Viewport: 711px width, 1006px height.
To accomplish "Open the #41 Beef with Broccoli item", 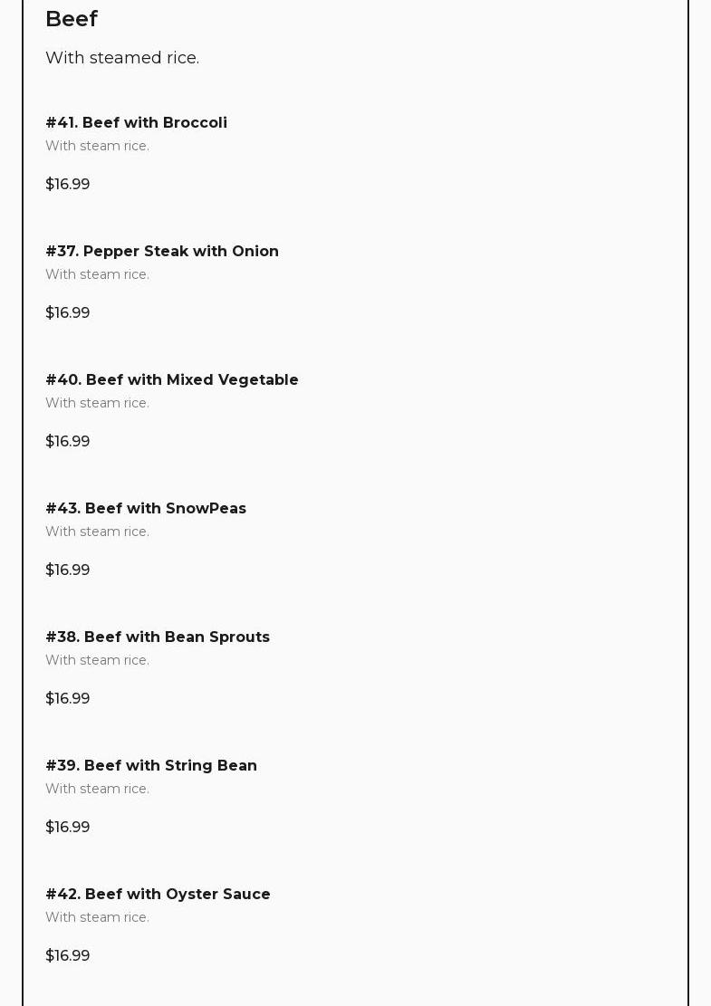I will point(136,122).
